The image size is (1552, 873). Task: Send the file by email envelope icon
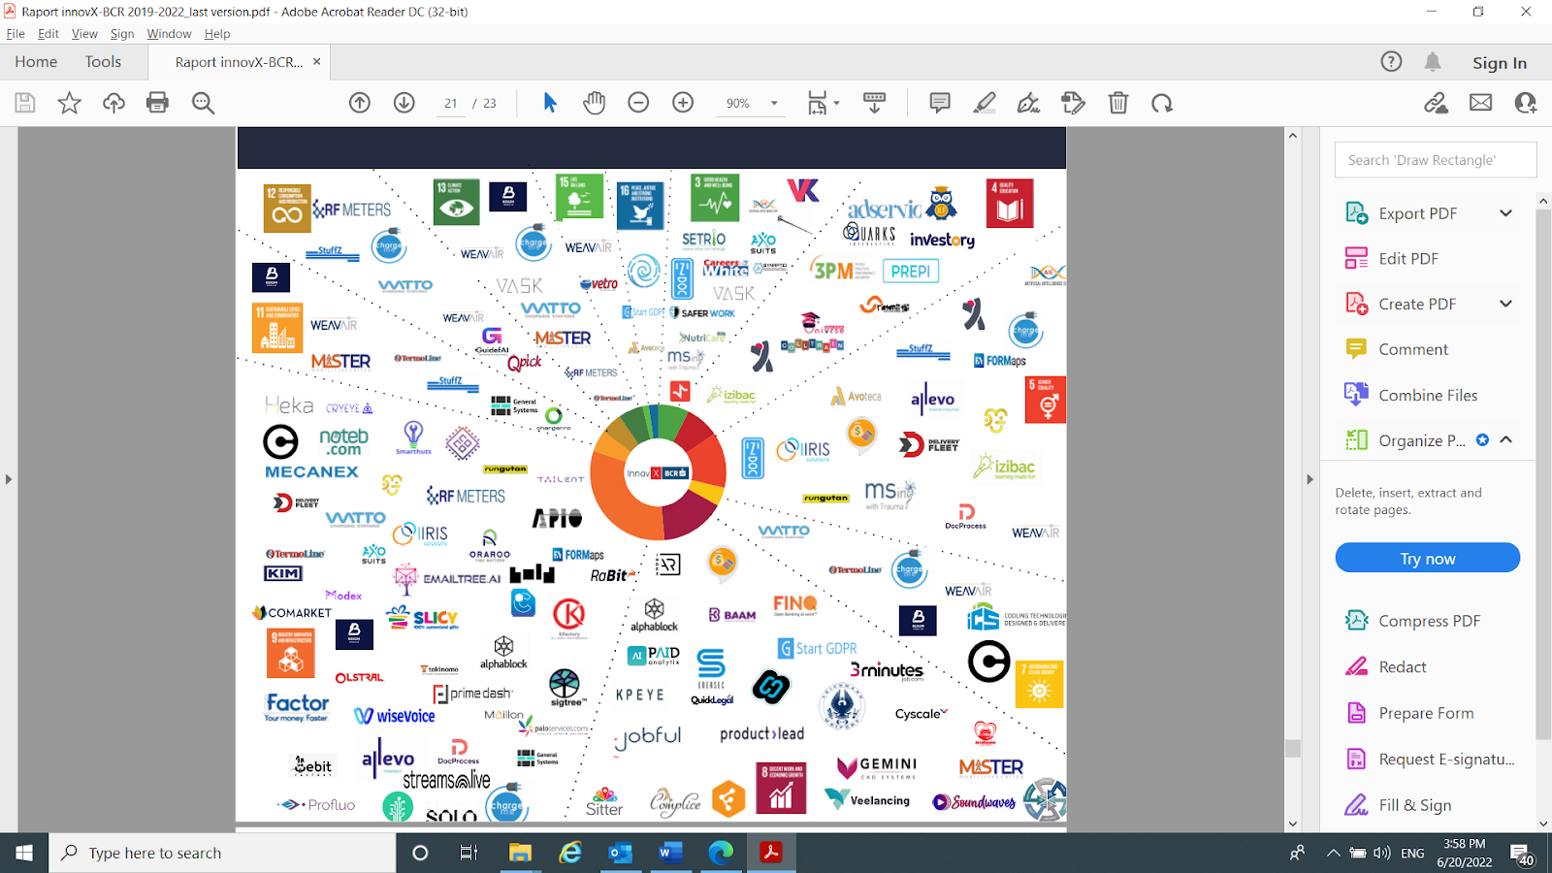(x=1480, y=103)
